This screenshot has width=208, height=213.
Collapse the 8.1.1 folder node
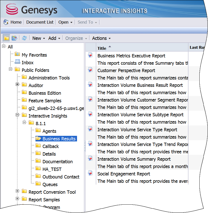(x=24, y=122)
